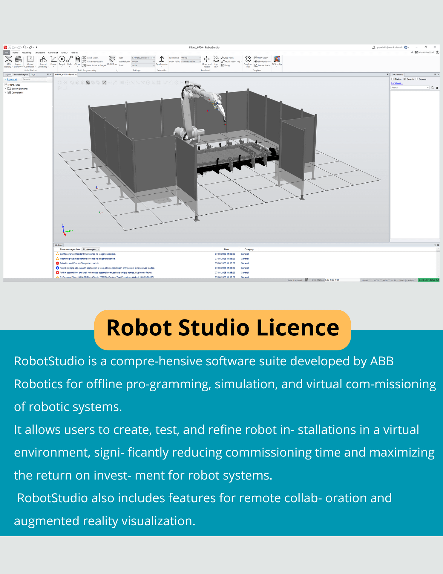Image resolution: width=443 pixels, height=574 pixels.
Task: Select the Station radio button
Action: (x=393, y=79)
